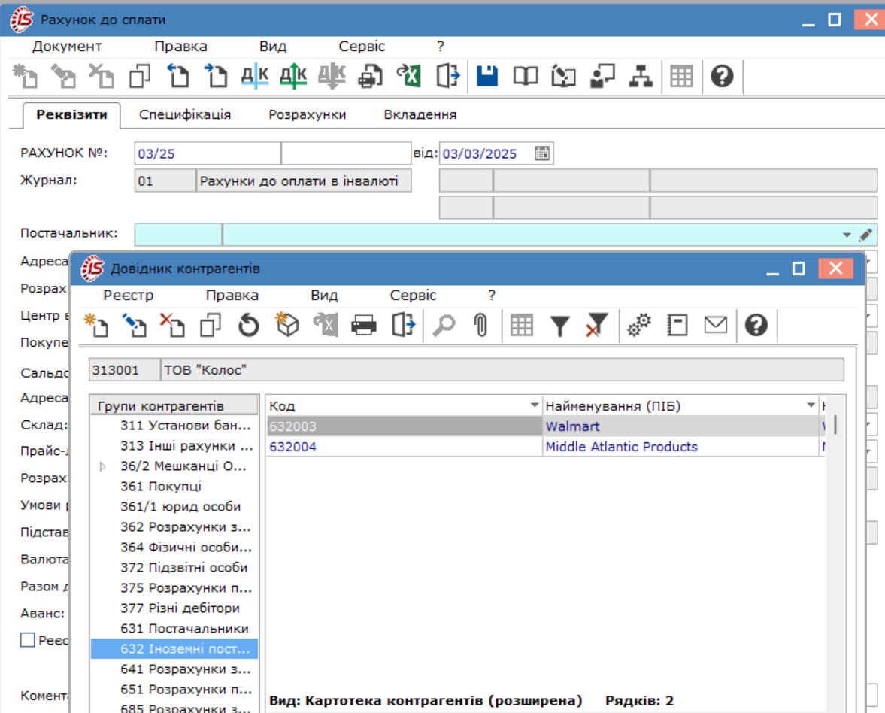885x713 pixels.
Task: Click the pencil icon in Постачальник field
Action: coord(865,234)
